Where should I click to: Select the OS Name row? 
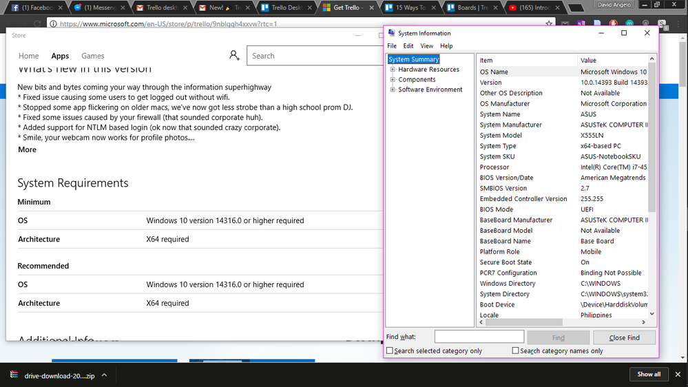pyautogui.click(x=563, y=72)
